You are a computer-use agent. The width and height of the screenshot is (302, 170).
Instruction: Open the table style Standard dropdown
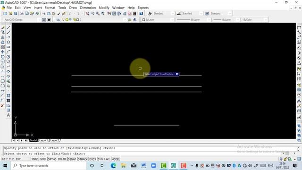230,14
